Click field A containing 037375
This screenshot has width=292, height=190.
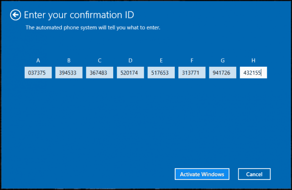click(x=38, y=73)
